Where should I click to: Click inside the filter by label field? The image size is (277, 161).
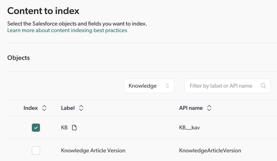point(221,86)
